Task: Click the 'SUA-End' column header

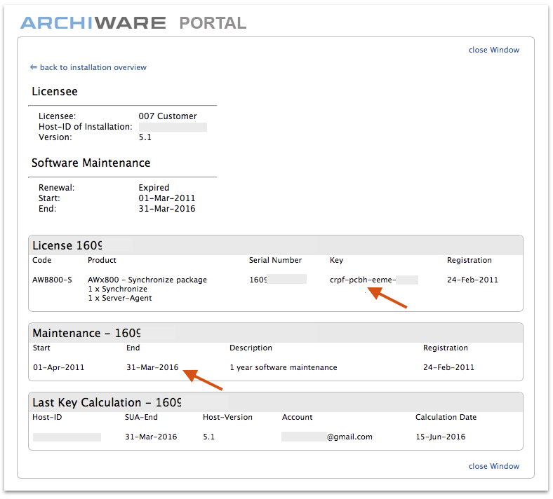Action: coord(141,417)
